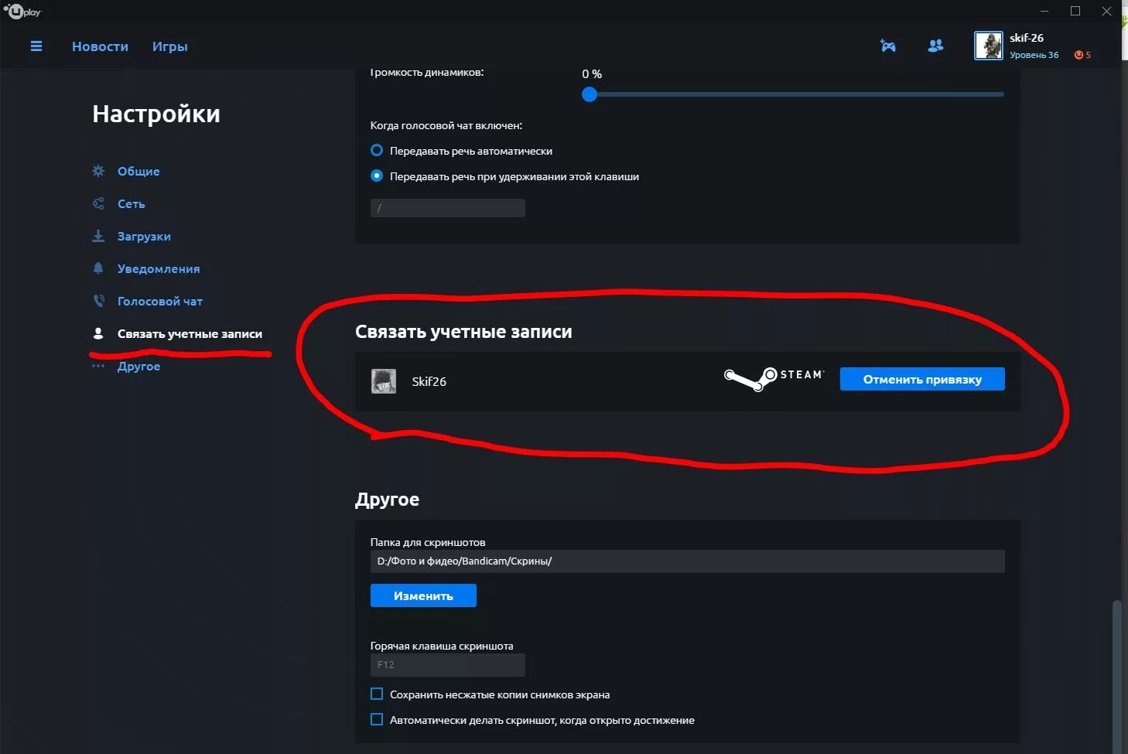
Task: Click the 0 % volume value
Action: tap(592, 74)
